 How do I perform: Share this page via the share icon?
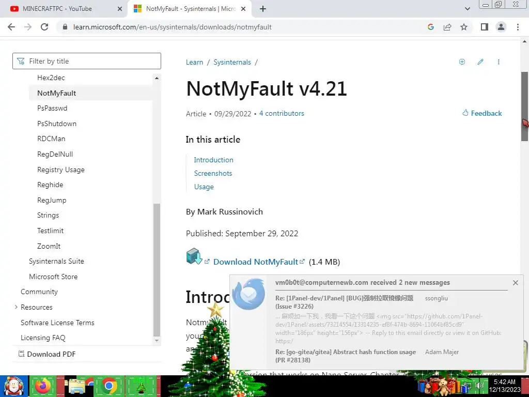[x=447, y=27]
